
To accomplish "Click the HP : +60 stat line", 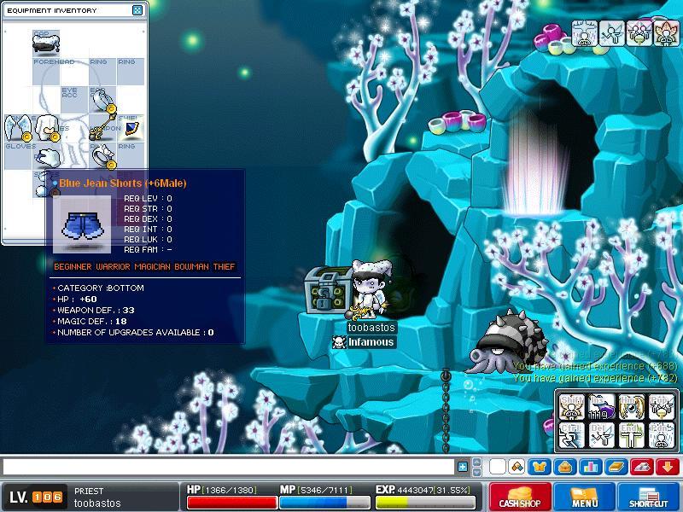I will [x=75, y=300].
